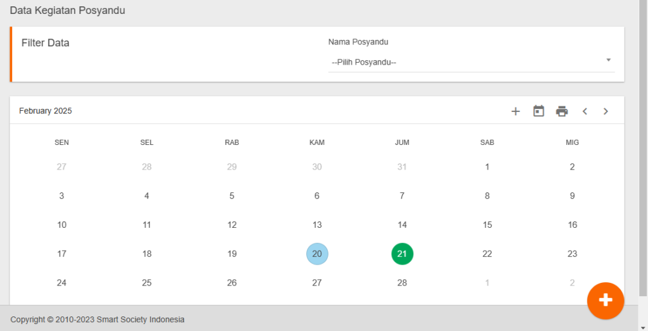Click the calendar today icon

[x=539, y=111]
